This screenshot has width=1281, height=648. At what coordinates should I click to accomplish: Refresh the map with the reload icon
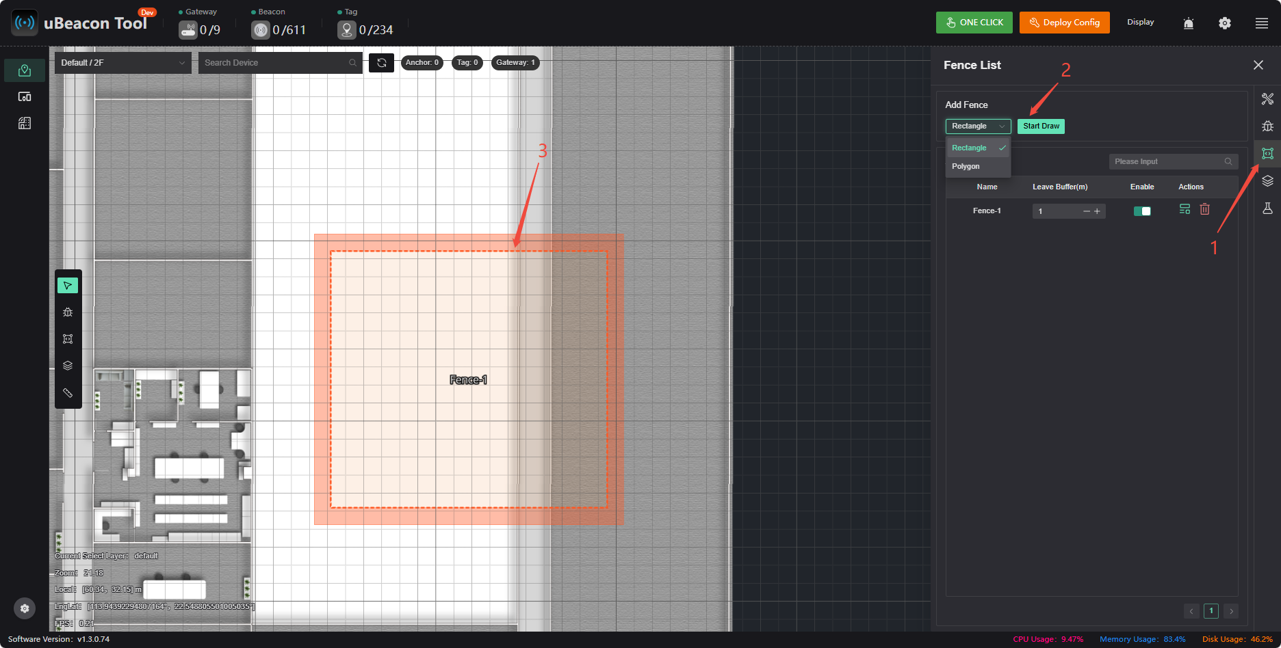[x=382, y=63]
